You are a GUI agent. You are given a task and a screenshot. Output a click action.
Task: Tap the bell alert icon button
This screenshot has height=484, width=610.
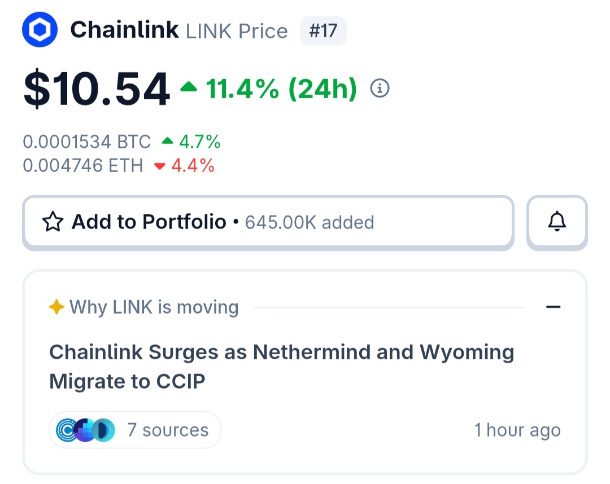pyautogui.click(x=557, y=222)
